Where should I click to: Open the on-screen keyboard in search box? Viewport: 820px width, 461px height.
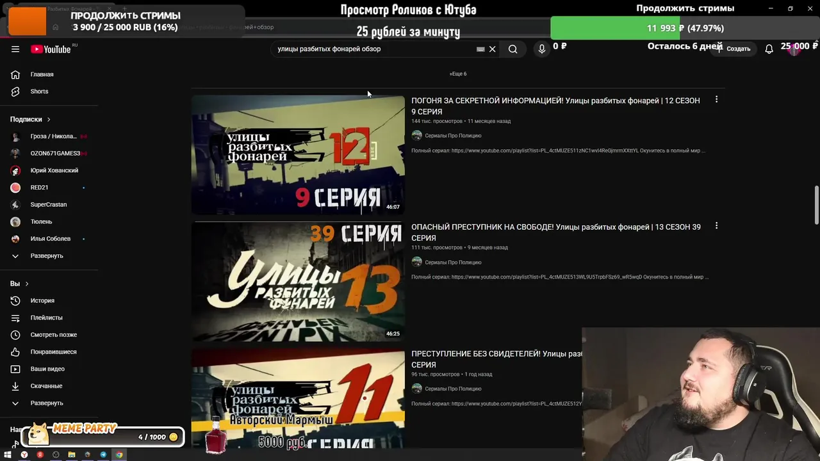pos(480,49)
